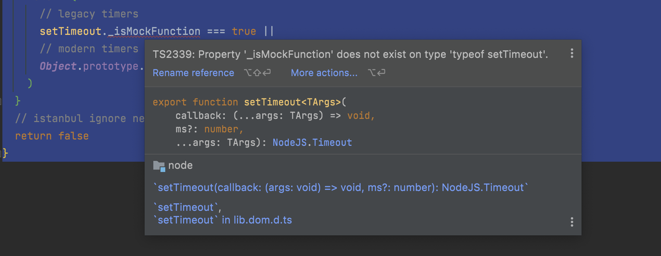Click the modern timers comment

click(90, 48)
